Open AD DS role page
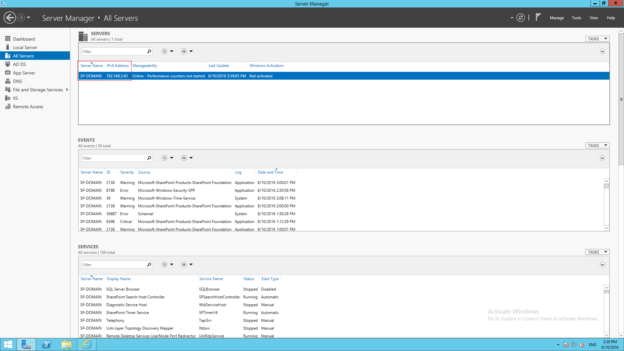624x351 pixels. coord(19,64)
